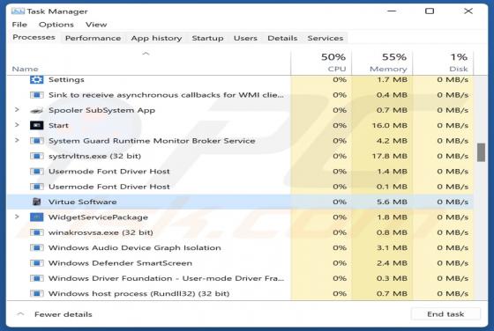The image size is (494, 331).
Task: Click the icon of the Usermode Font Driver Host row using 1.4 MB
Action: pyautogui.click(x=36, y=172)
